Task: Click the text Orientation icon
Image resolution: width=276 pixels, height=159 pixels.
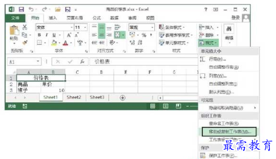Action: (112, 42)
